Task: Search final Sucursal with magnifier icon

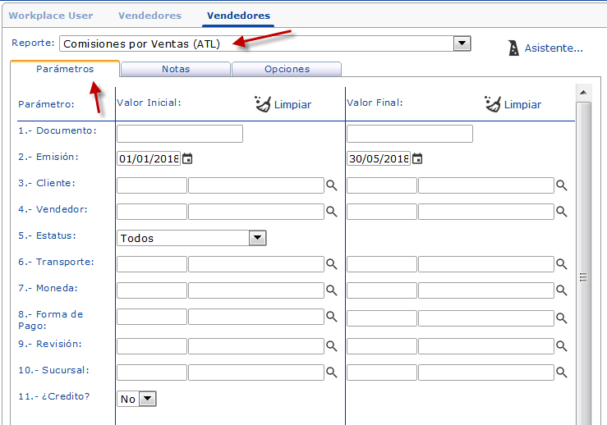Action: click(561, 372)
